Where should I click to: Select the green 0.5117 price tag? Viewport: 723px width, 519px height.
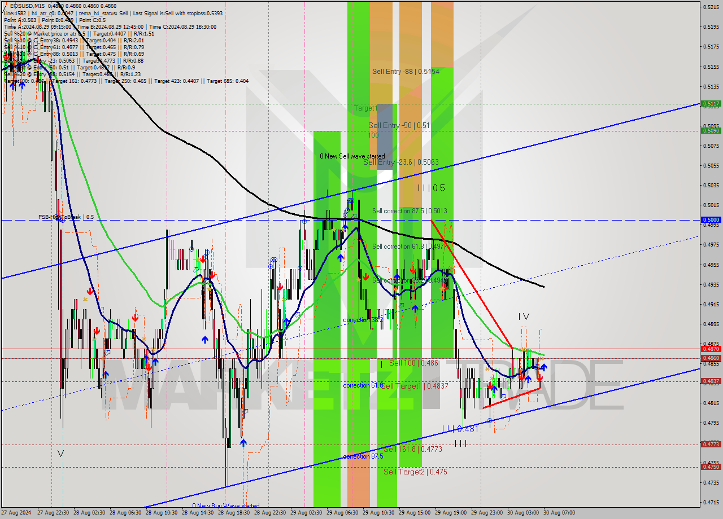pos(711,104)
